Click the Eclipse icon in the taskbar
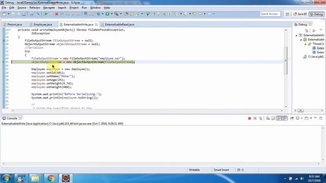Screen dimensions: 326x183 click(x=66, y=178)
